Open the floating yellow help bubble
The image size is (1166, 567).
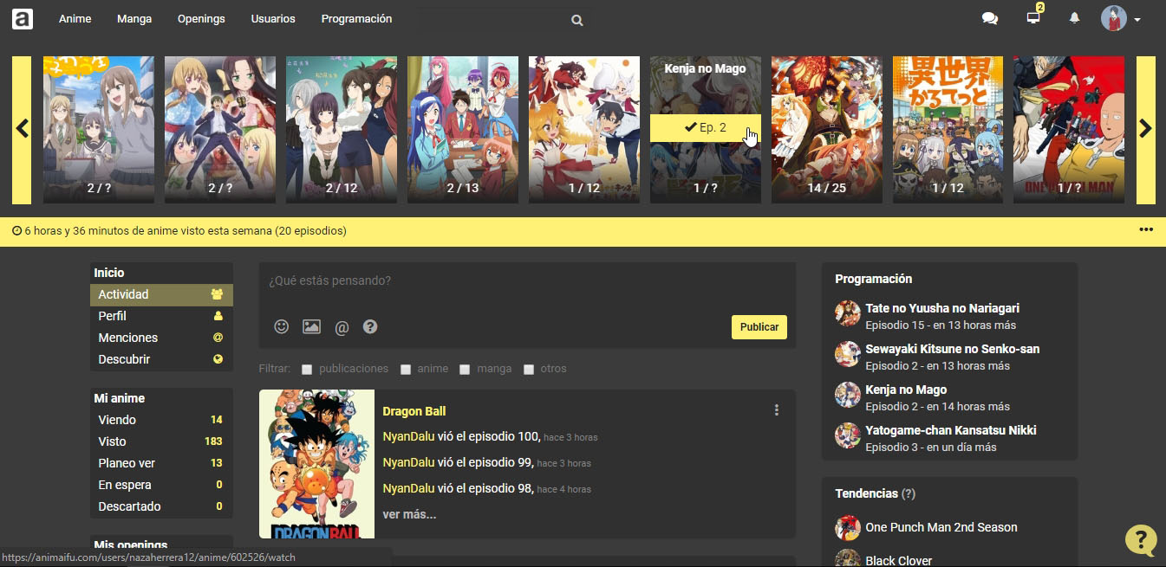pyautogui.click(x=1141, y=539)
